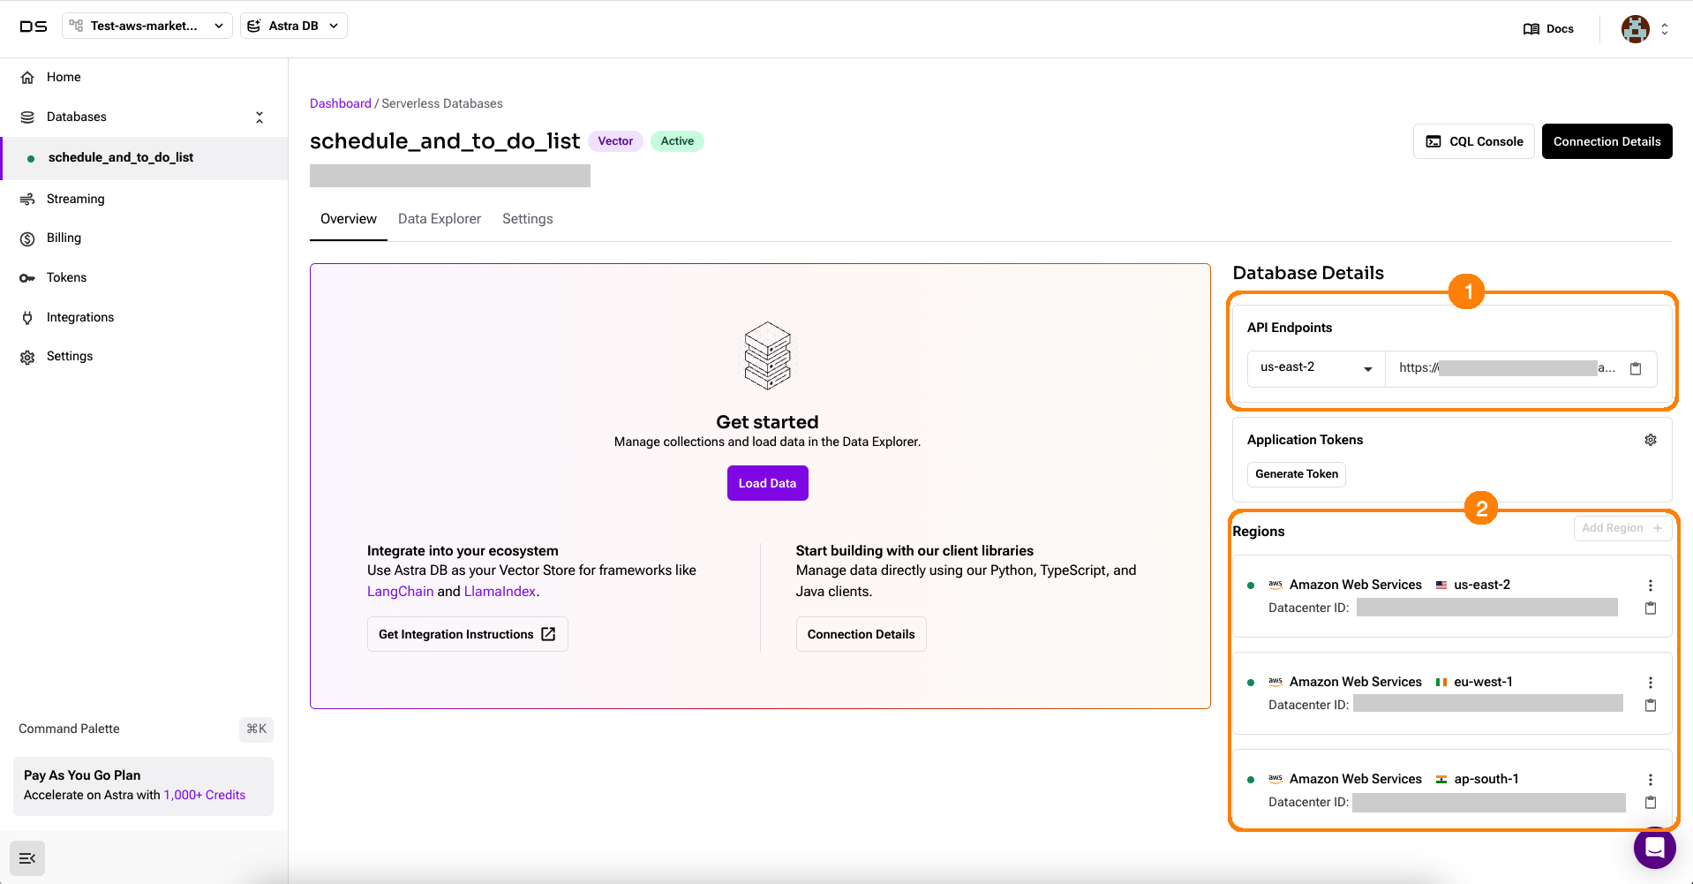1693x884 pixels.
Task: Copy the API endpoint URL
Action: coord(1635,369)
